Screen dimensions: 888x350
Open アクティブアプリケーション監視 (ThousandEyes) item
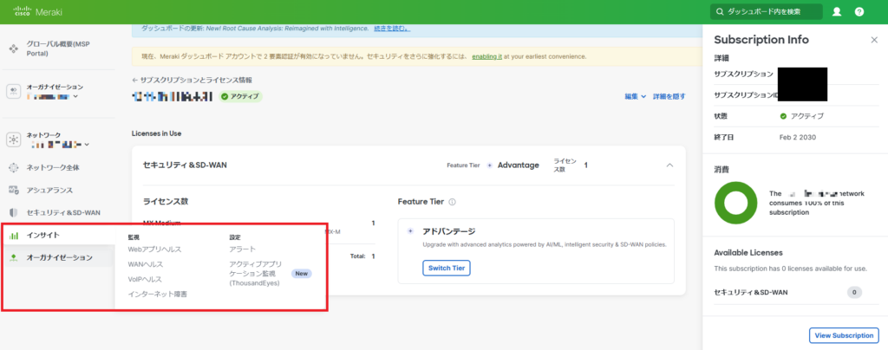(x=256, y=273)
